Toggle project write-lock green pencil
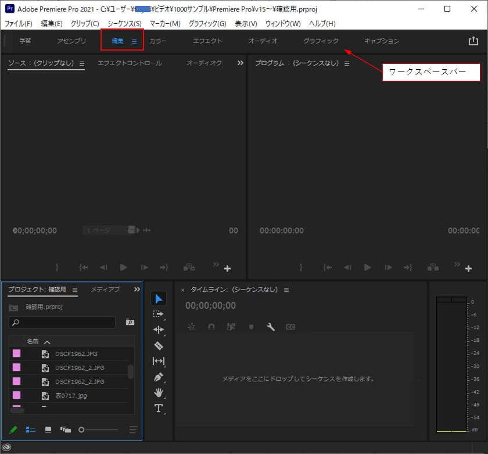Viewport: 488px width, 454px height. [13, 430]
